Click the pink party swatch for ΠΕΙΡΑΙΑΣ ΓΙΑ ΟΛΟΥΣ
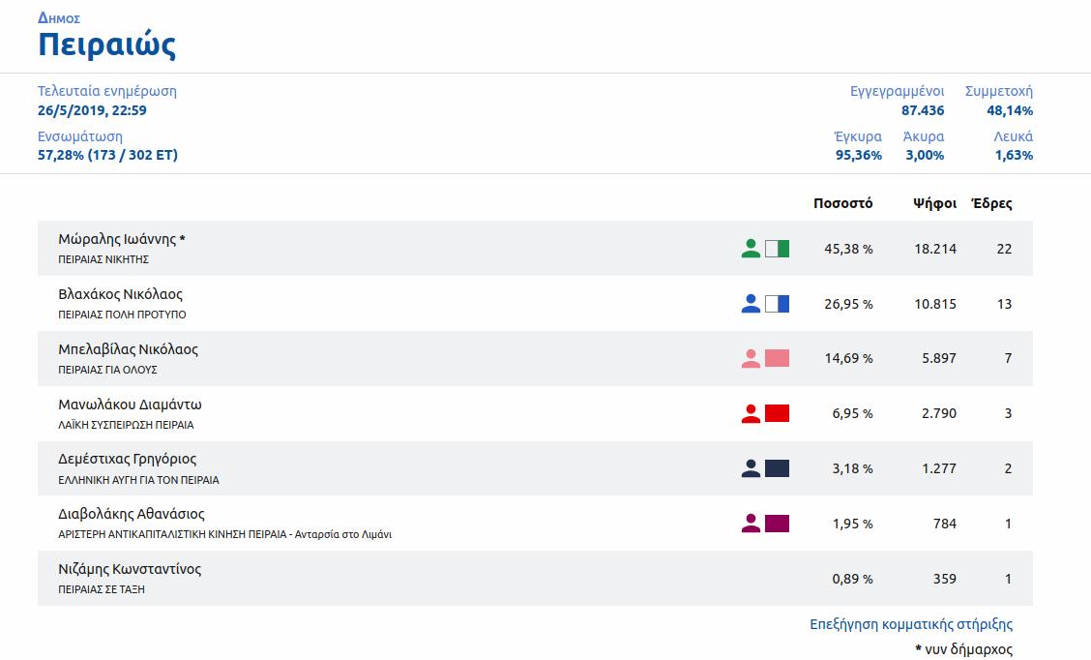Image resolution: width=1091 pixels, height=660 pixels. click(x=778, y=358)
